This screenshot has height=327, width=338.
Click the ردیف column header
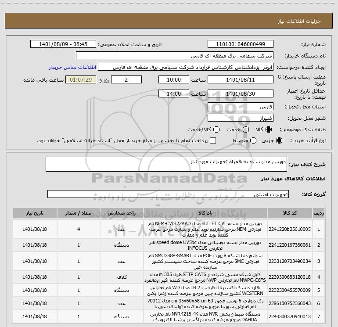click(319, 213)
